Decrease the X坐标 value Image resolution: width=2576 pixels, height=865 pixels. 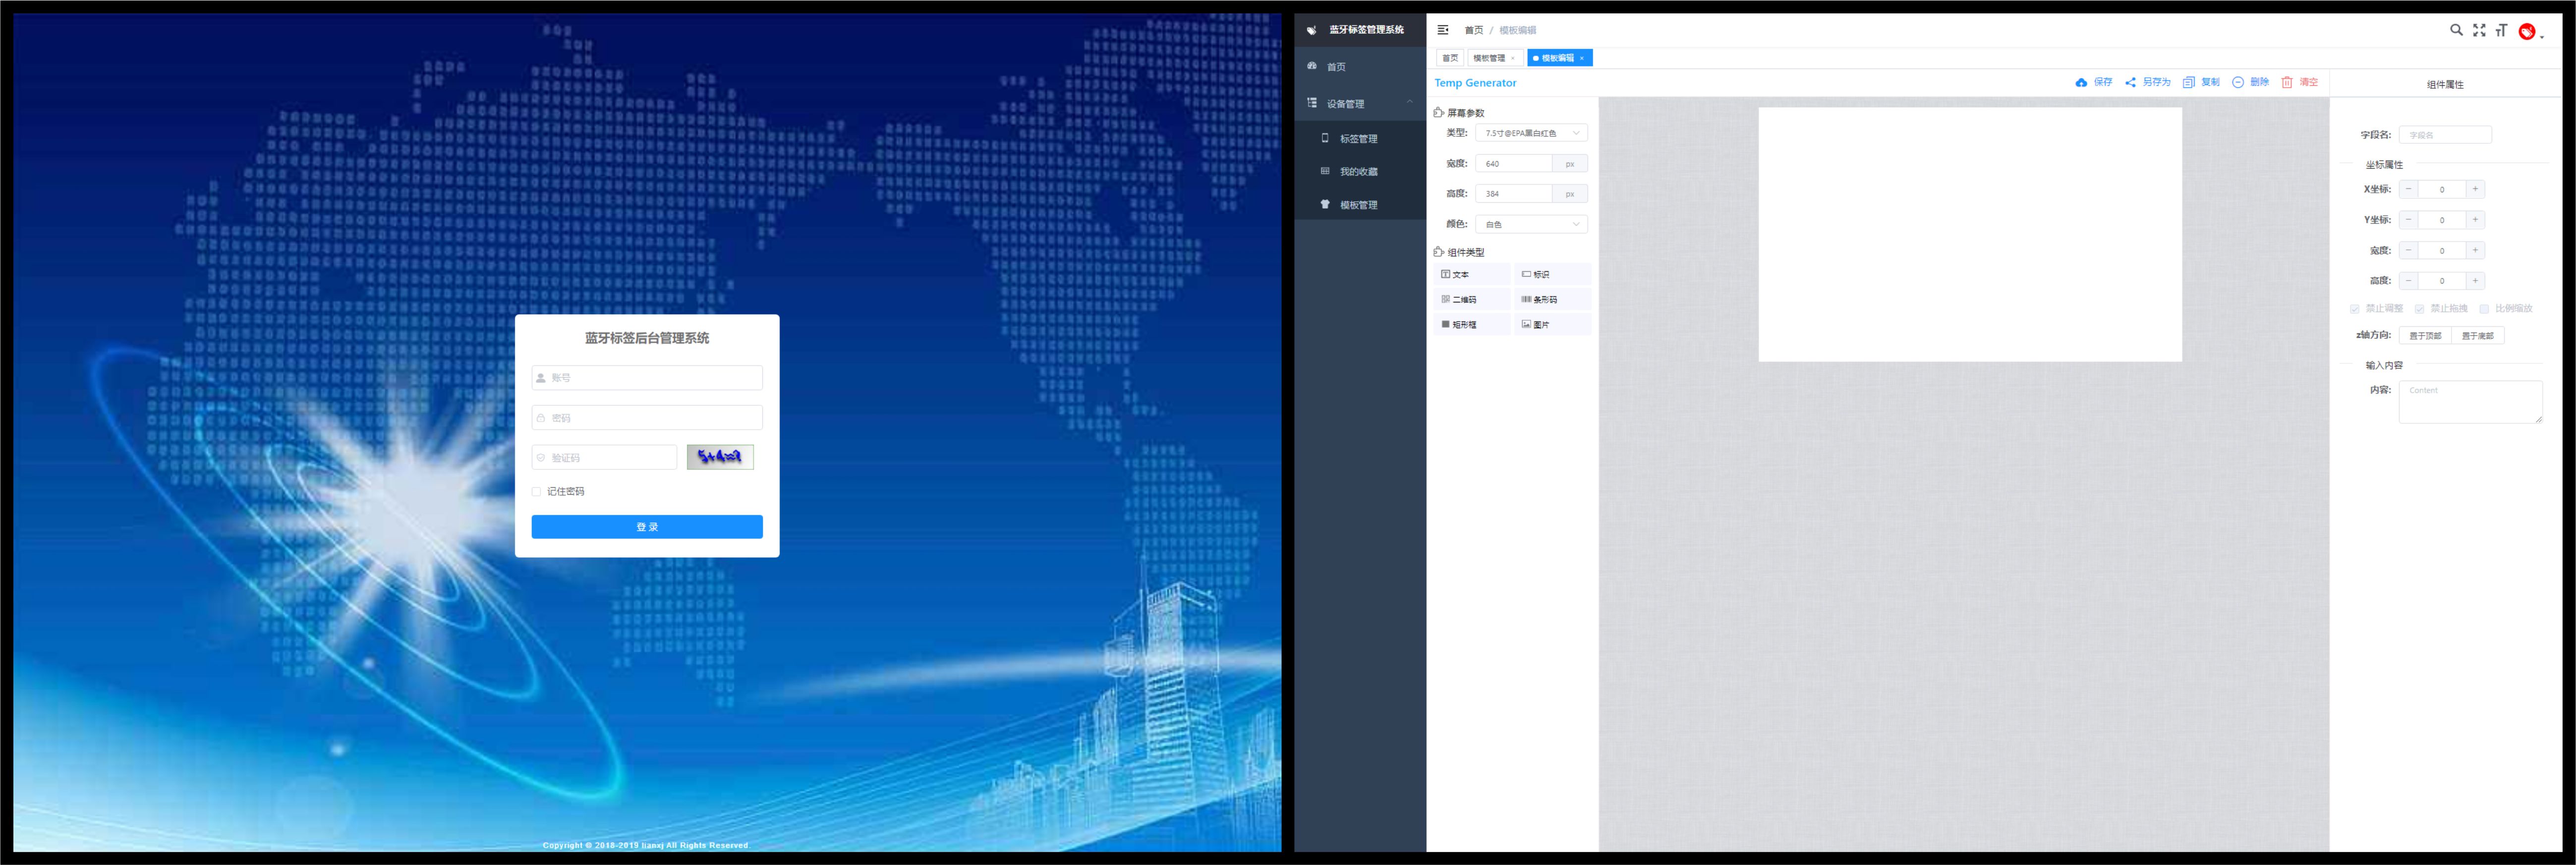2408,189
